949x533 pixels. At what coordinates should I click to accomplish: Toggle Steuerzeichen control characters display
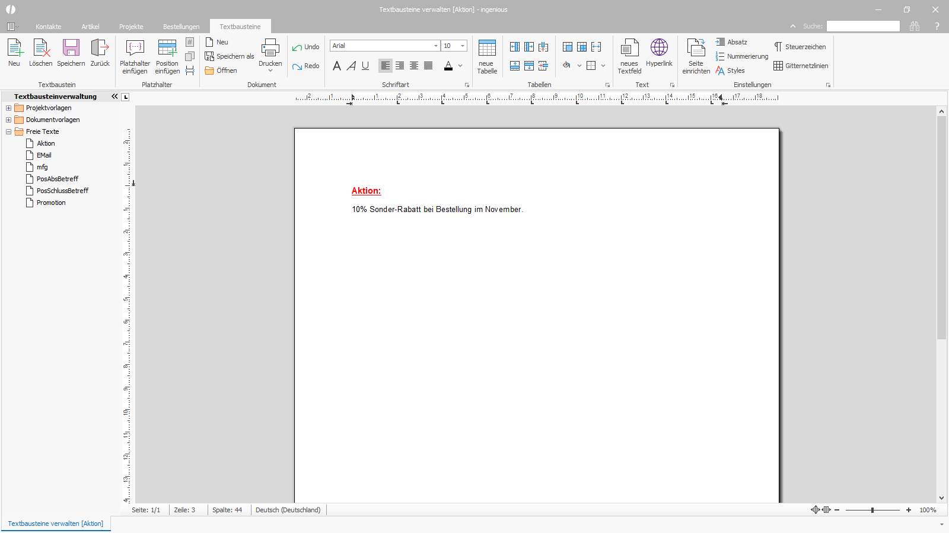[800, 47]
